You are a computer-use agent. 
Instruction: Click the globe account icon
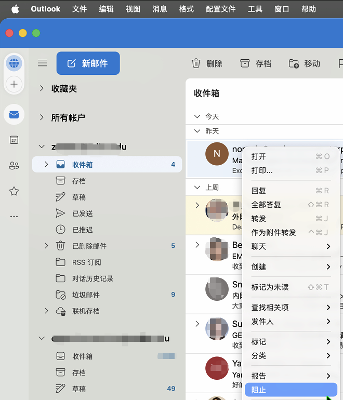point(14,63)
